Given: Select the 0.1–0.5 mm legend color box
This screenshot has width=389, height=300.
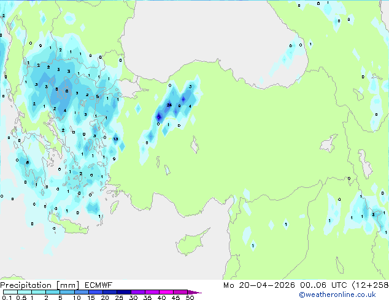Looking at the screenshot, I should [x=10, y=292].
